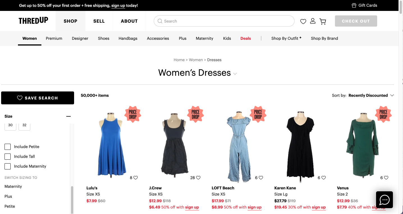Click the filter sidebar scrollbar

click(72, 199)
